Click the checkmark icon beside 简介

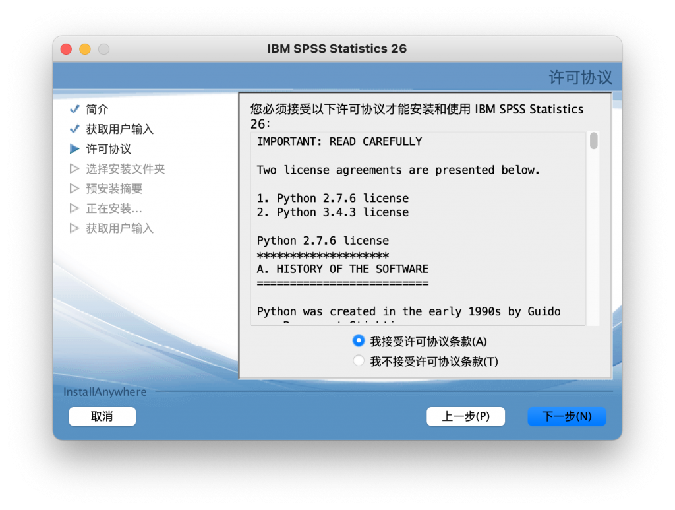pos(74,109)
